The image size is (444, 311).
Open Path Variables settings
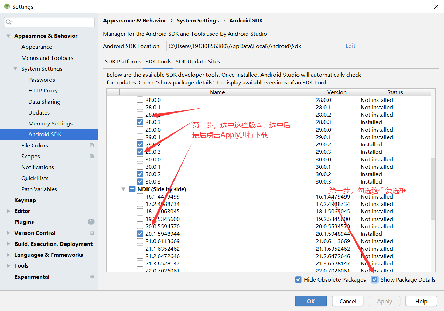pyautogui.click(x=39, y=189)
